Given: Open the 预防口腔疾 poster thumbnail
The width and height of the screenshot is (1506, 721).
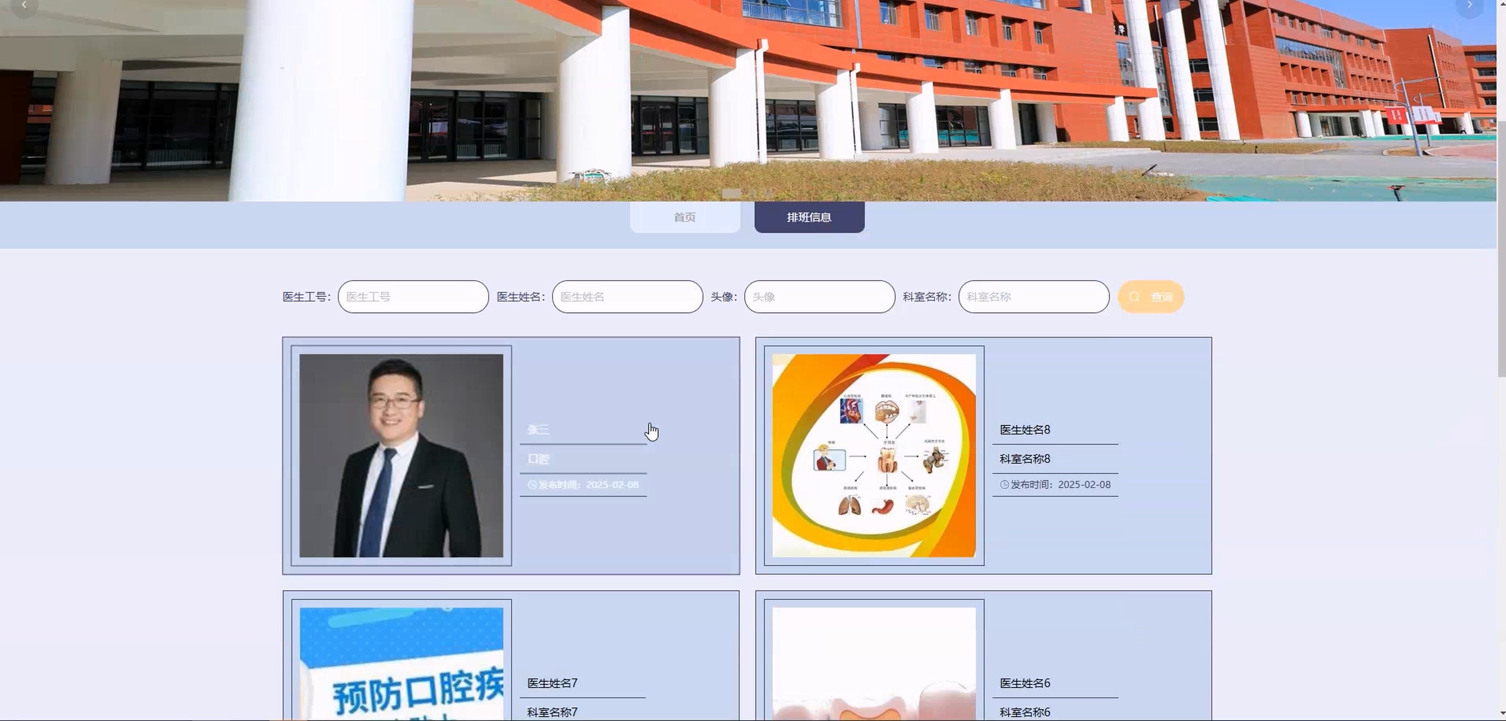Looking at the screenshot, I should 401,663.
